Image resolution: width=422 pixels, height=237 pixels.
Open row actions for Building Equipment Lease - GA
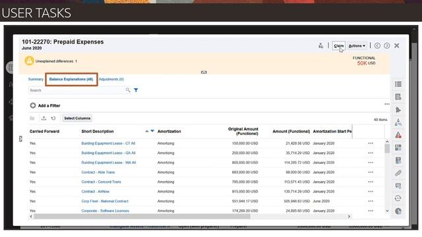pyautogui.click(x=371, y=153)
